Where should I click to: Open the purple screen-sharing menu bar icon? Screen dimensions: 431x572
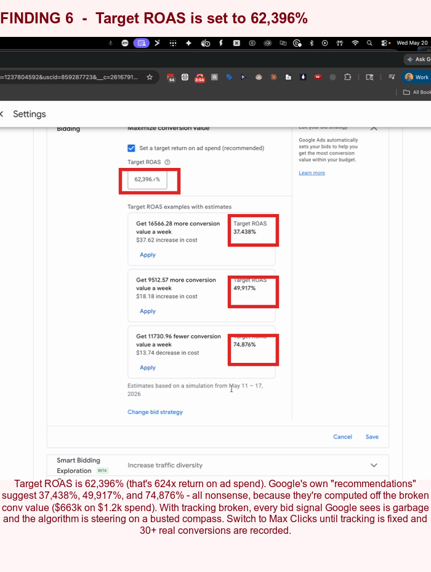142,43
